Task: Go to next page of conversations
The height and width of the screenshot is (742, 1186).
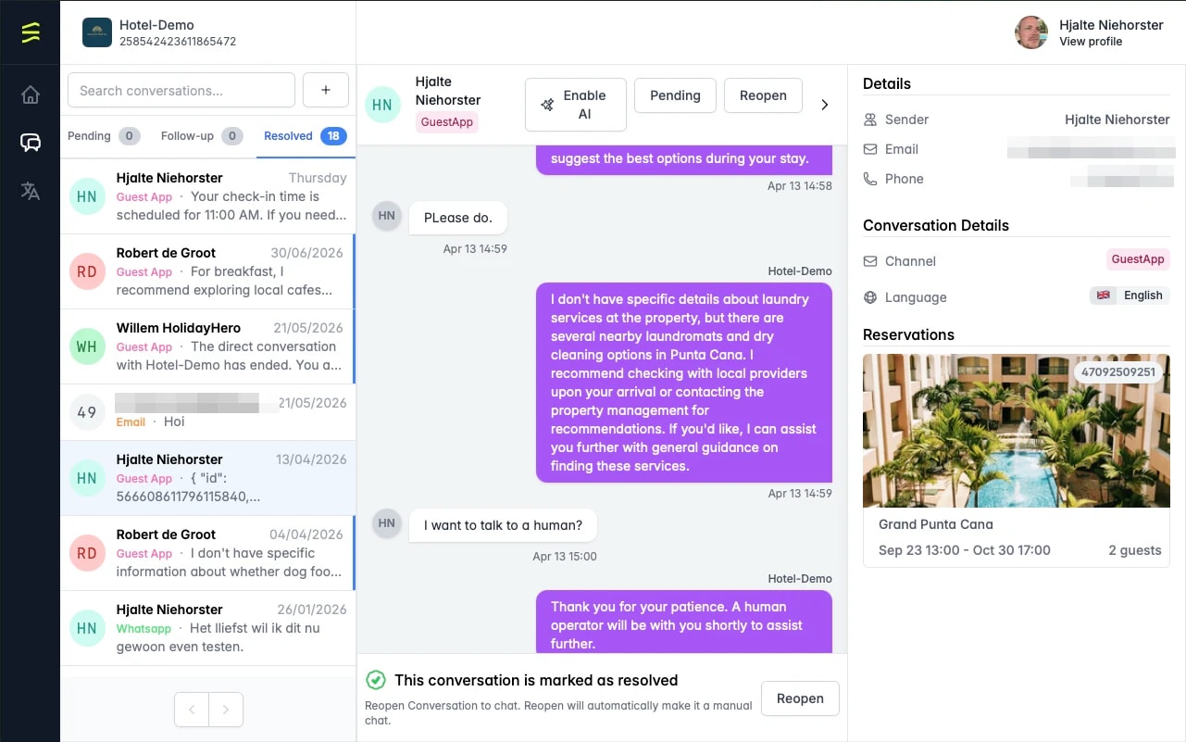Action: point(226,710)
